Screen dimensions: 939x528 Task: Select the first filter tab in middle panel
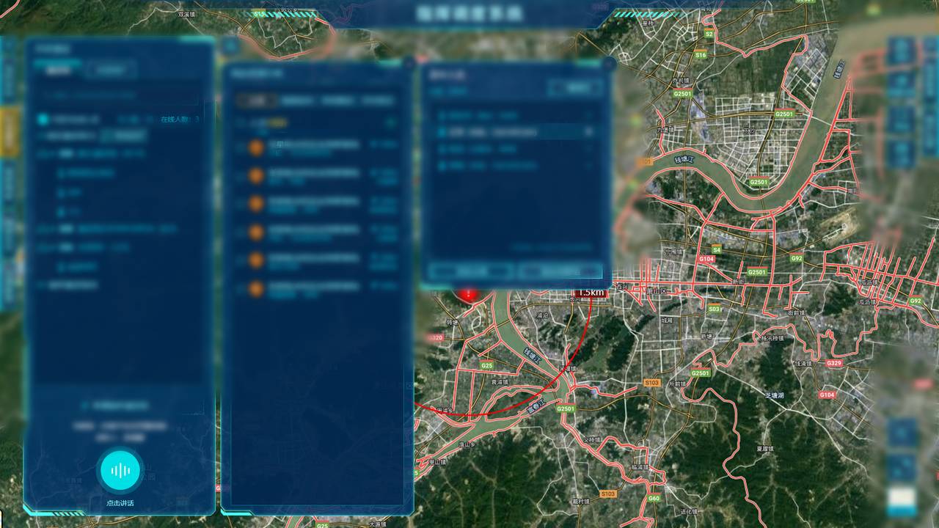[x=257, y=100]
